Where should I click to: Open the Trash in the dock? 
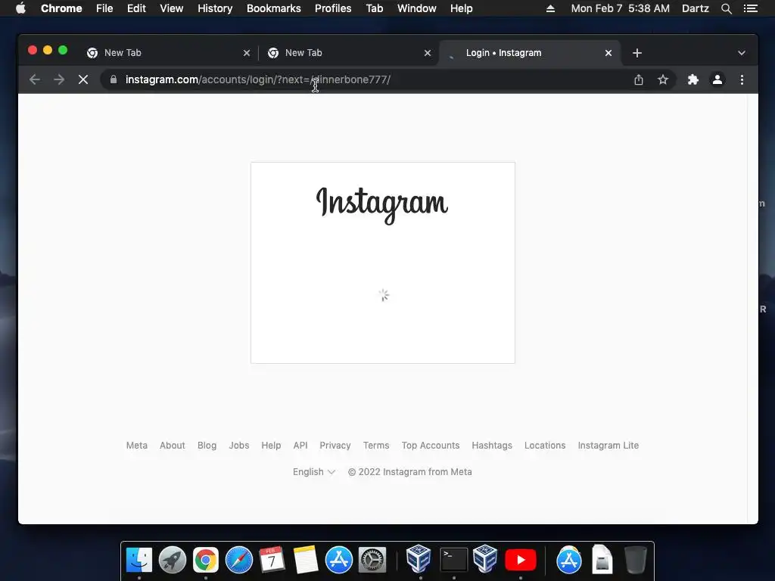pos(635,560)
